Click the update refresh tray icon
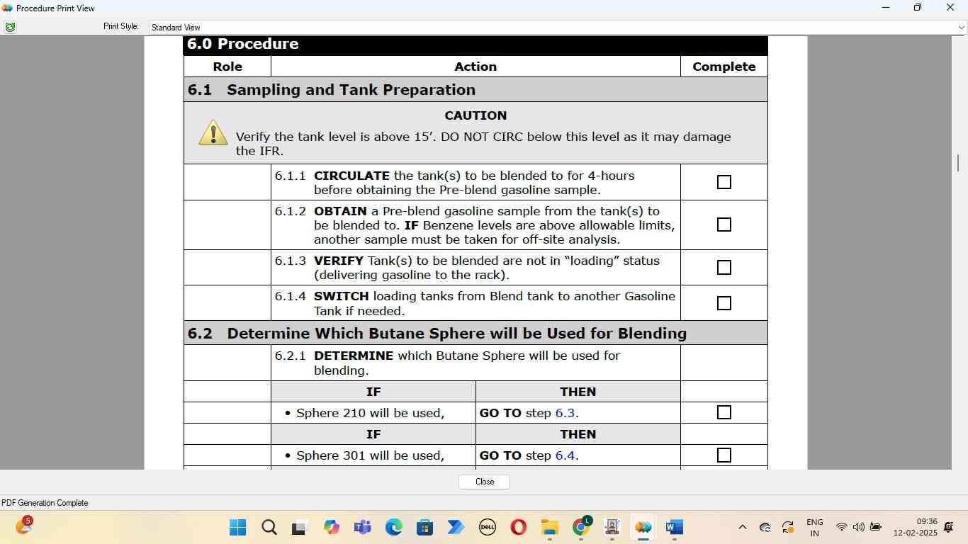This screenshot has width=968, height=544. pos(787,527)
